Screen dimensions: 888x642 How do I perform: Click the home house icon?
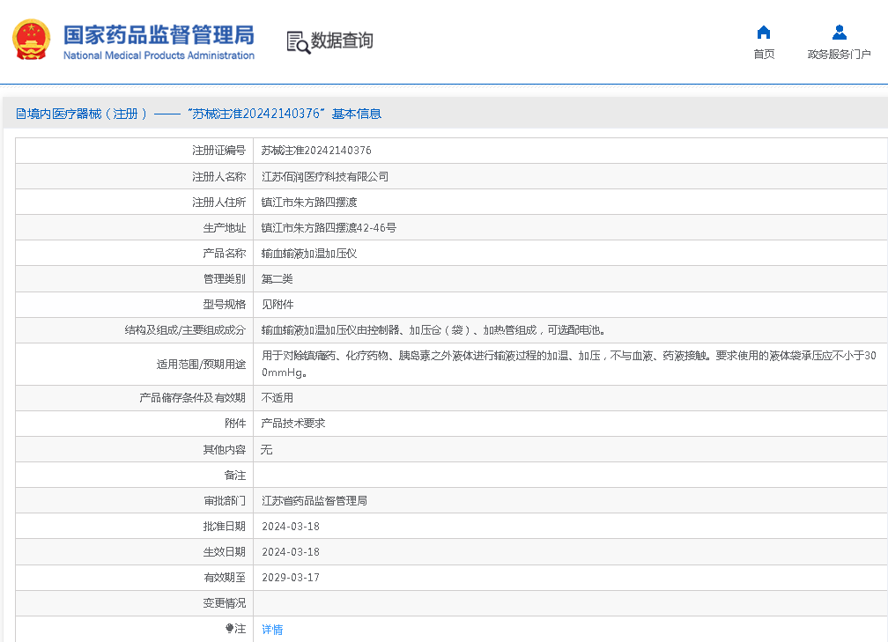pos(764,33)
